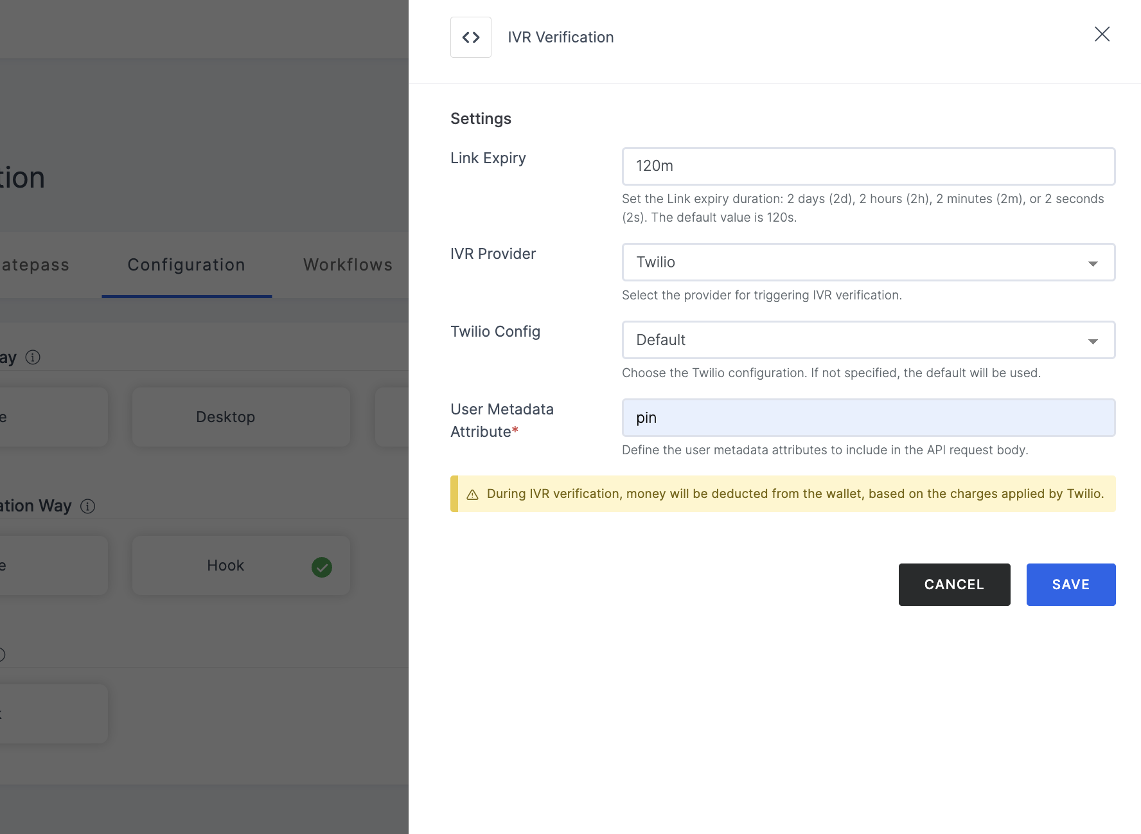Click the green checkmark on the Hook card
1141x834 pixels.
[322, 567]
